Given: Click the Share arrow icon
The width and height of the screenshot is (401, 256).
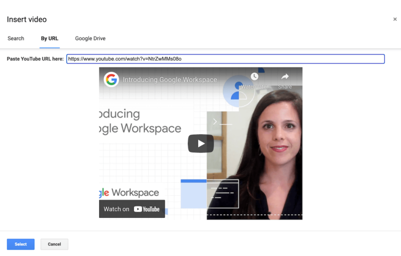Looking at the screenshot, I should pyautogui.click(x=285, y=77).
